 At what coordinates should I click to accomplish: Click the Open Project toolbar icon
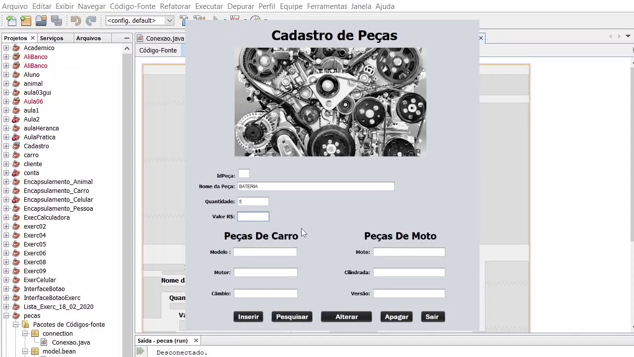click(41, 21)
